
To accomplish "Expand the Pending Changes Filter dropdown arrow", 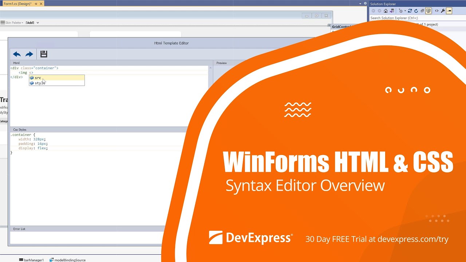I will (x=405, y=11).
